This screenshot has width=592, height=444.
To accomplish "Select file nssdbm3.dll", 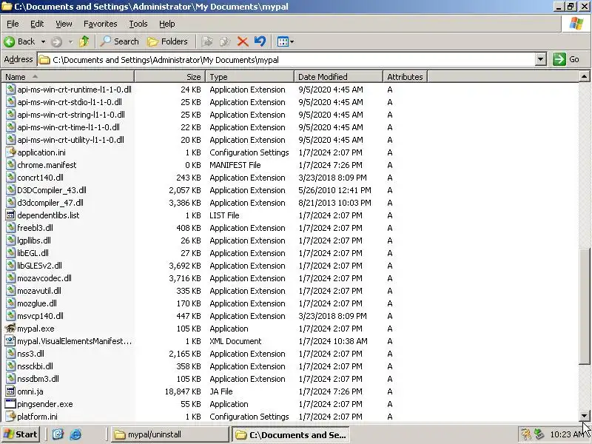I will click(x=38, y=379).
